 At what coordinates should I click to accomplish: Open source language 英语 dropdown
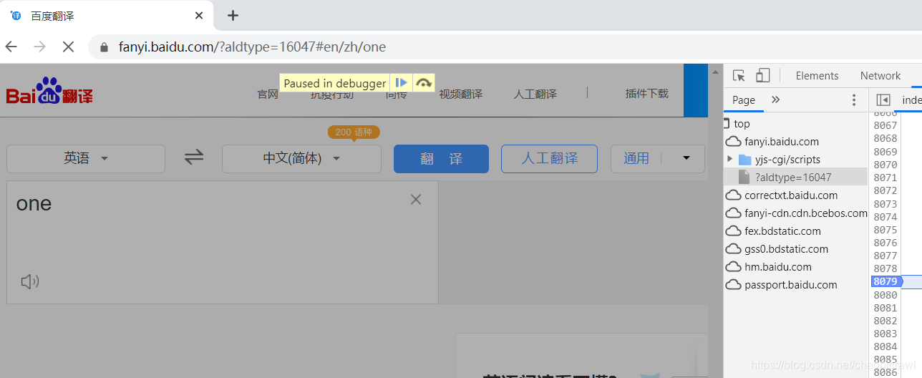[86, 159]
